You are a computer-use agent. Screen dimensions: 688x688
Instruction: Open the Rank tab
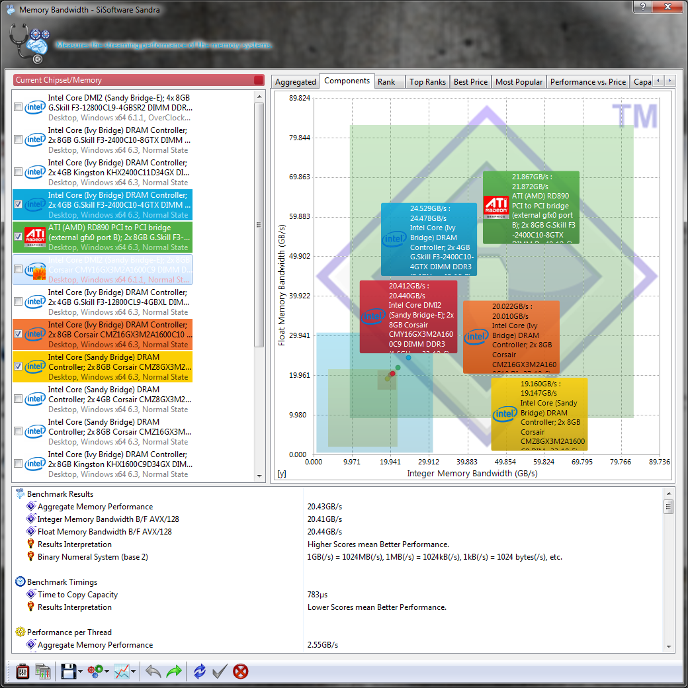(389, 82)
